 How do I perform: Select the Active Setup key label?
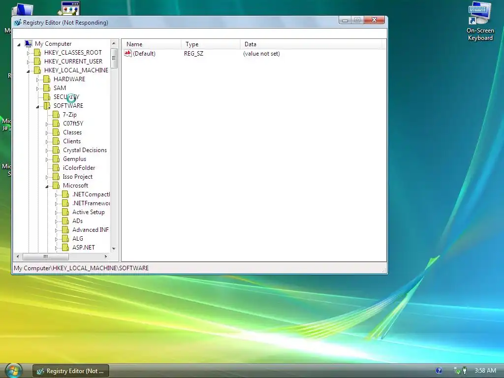pyautogui.click(x=89, y=212)
